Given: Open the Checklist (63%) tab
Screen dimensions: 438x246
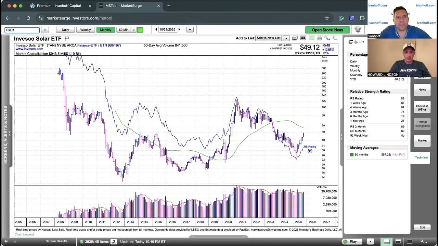Looking at the screenshot, I should pyautogui.click(x=422, y=108).
